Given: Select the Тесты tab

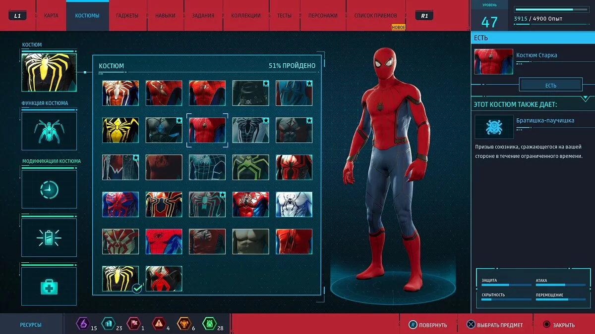Looking at the screenshot, I should (x=284, y=15).
